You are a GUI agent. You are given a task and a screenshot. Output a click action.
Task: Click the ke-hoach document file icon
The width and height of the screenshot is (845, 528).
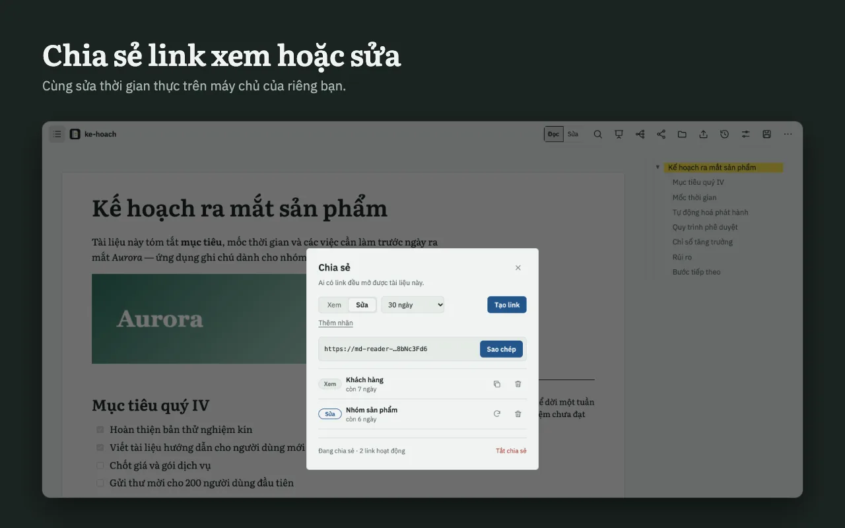pyautogui.click(x=75, y=134)
